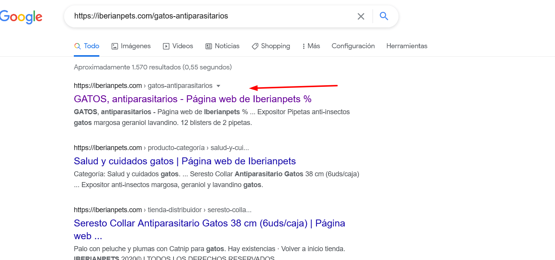Expand the dropdown arrow beside gatos-antiparasitarios URL
555x260 pixels.
[218, 86]
